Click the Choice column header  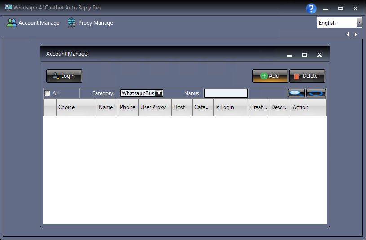point(76,107)
